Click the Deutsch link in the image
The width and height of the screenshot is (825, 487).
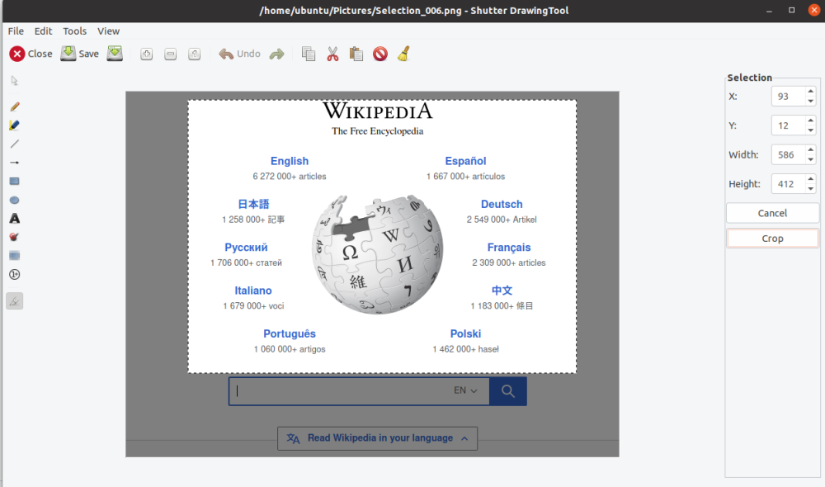pyautogui.click(x=502, y=204)
